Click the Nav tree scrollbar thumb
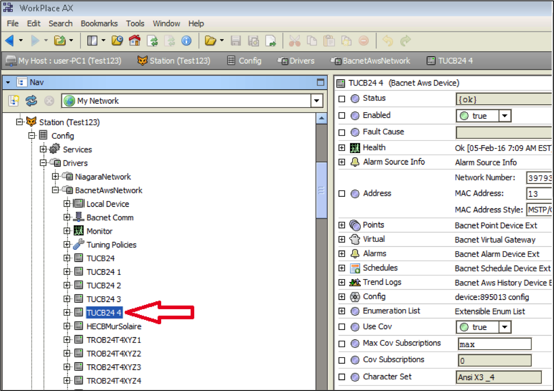Viewport: 554px width, 391px height. click(x=322, y=190)
